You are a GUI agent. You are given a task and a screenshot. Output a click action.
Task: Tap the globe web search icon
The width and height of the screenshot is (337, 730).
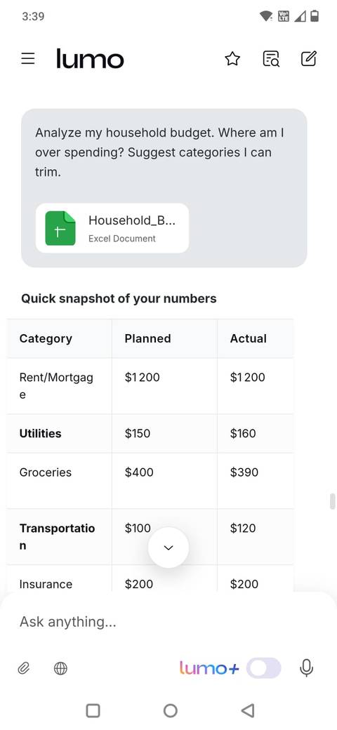click(x=60, y=669)
